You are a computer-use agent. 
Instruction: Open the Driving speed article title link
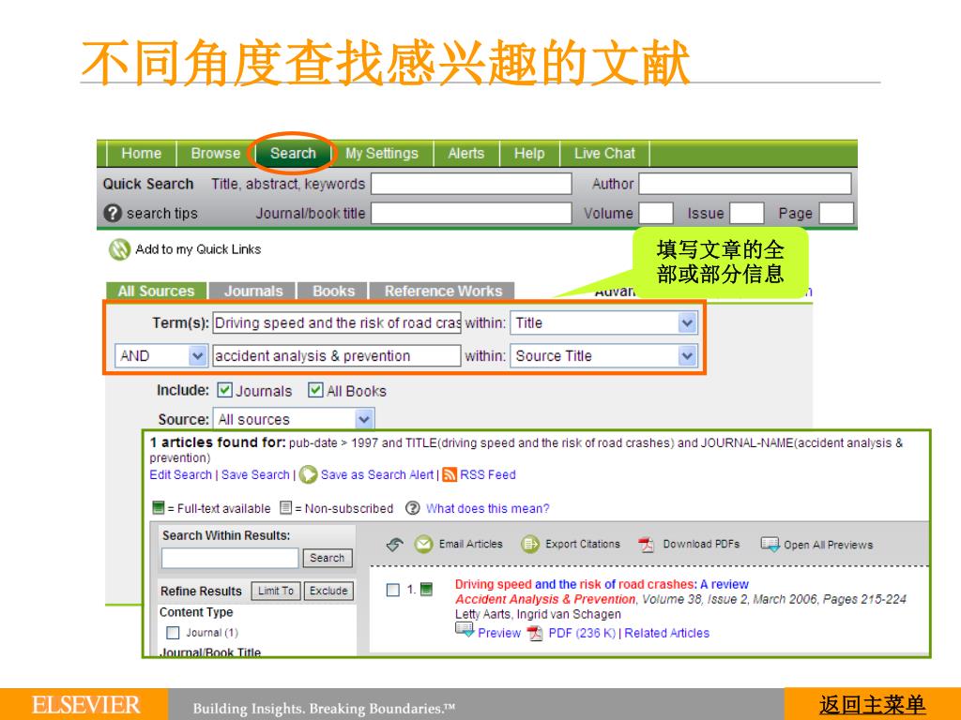pyautogui.click(x=602, y=584)
